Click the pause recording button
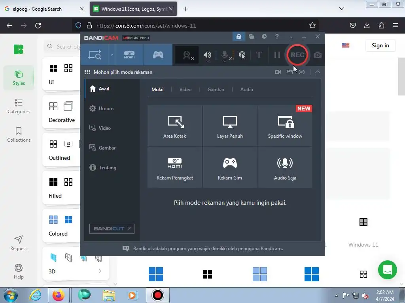Viewport: 405px width, 303px height. click(x=277, y=55)
